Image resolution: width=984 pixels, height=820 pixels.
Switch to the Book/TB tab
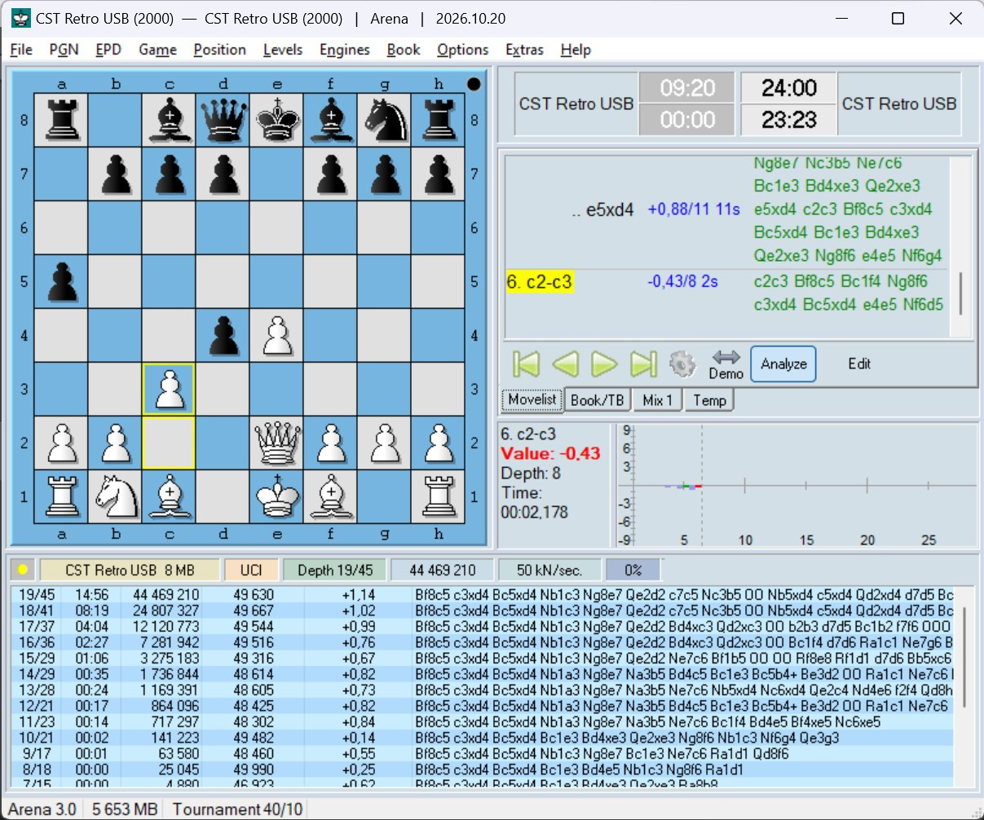[597, 400]
